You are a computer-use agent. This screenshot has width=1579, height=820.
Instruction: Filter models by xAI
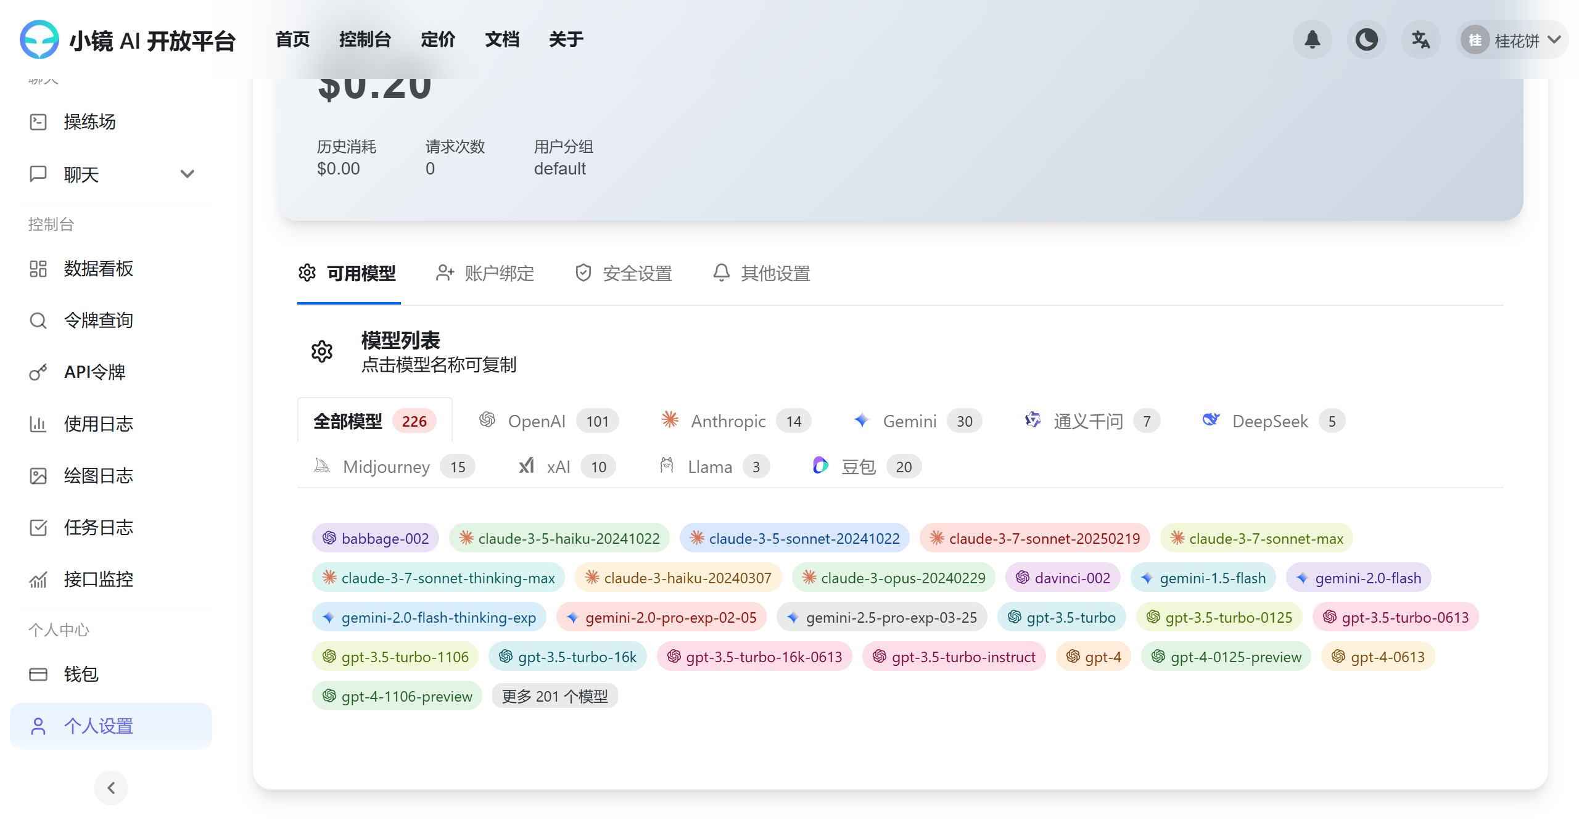coord(566,467)
